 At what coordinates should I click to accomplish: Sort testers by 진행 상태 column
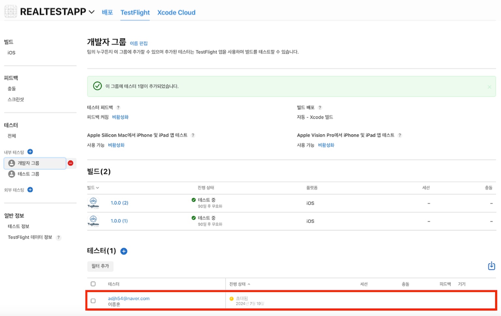coord(240,284)
